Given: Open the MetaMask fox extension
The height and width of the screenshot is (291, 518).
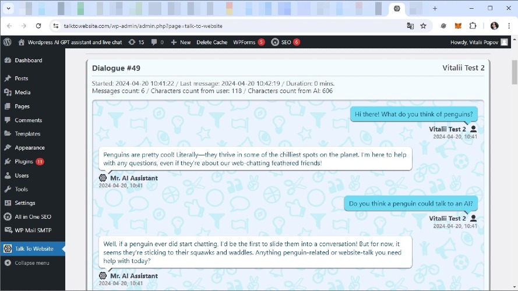Looking at the screenshot, I should pos(458,26).
